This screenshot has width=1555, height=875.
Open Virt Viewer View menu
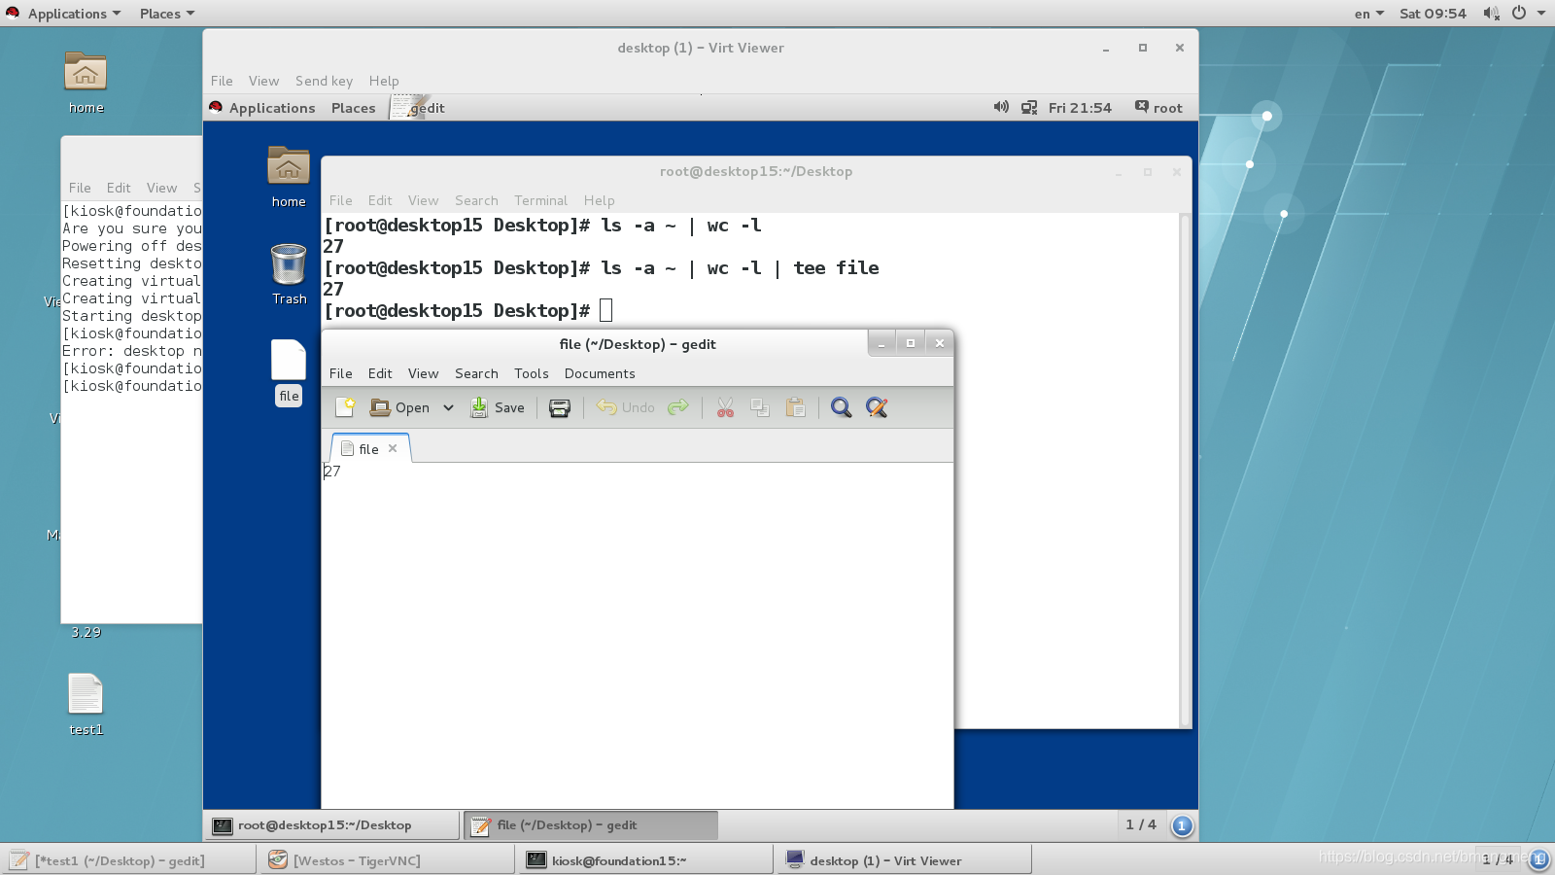tap(263, 81)
